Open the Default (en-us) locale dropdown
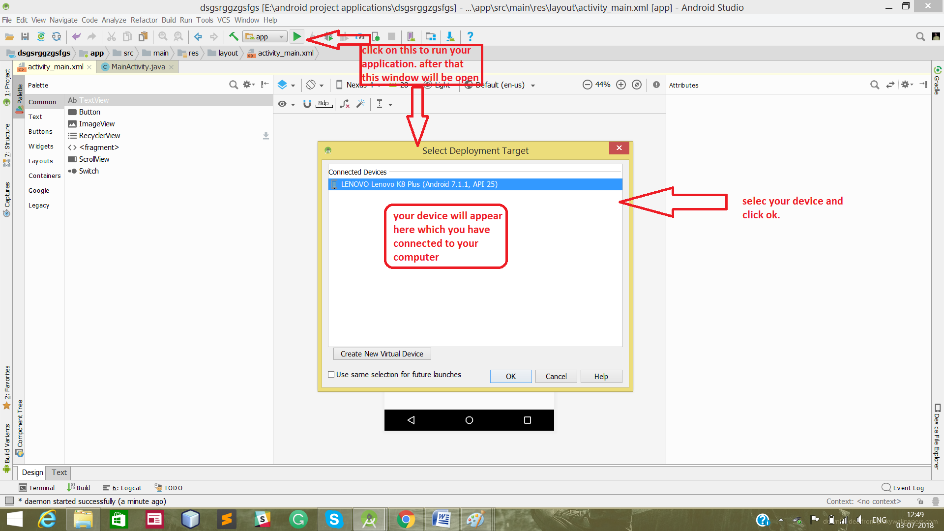944x531 pixels. pos(500,85)
